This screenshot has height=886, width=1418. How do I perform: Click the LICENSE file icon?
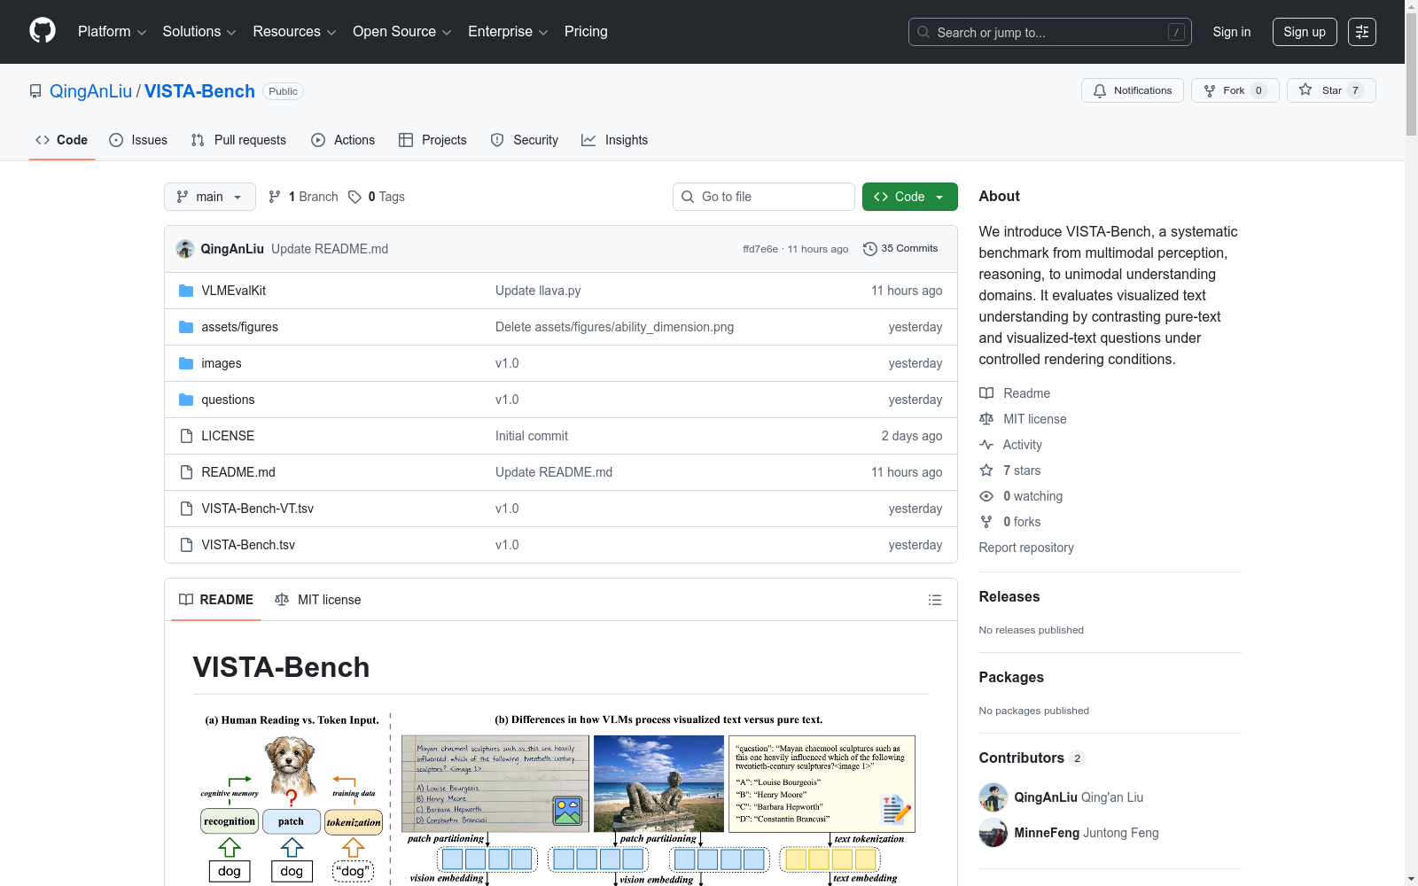[186, 436]
